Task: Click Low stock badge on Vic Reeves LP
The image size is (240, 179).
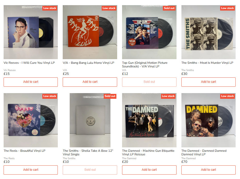Action: 50,8
